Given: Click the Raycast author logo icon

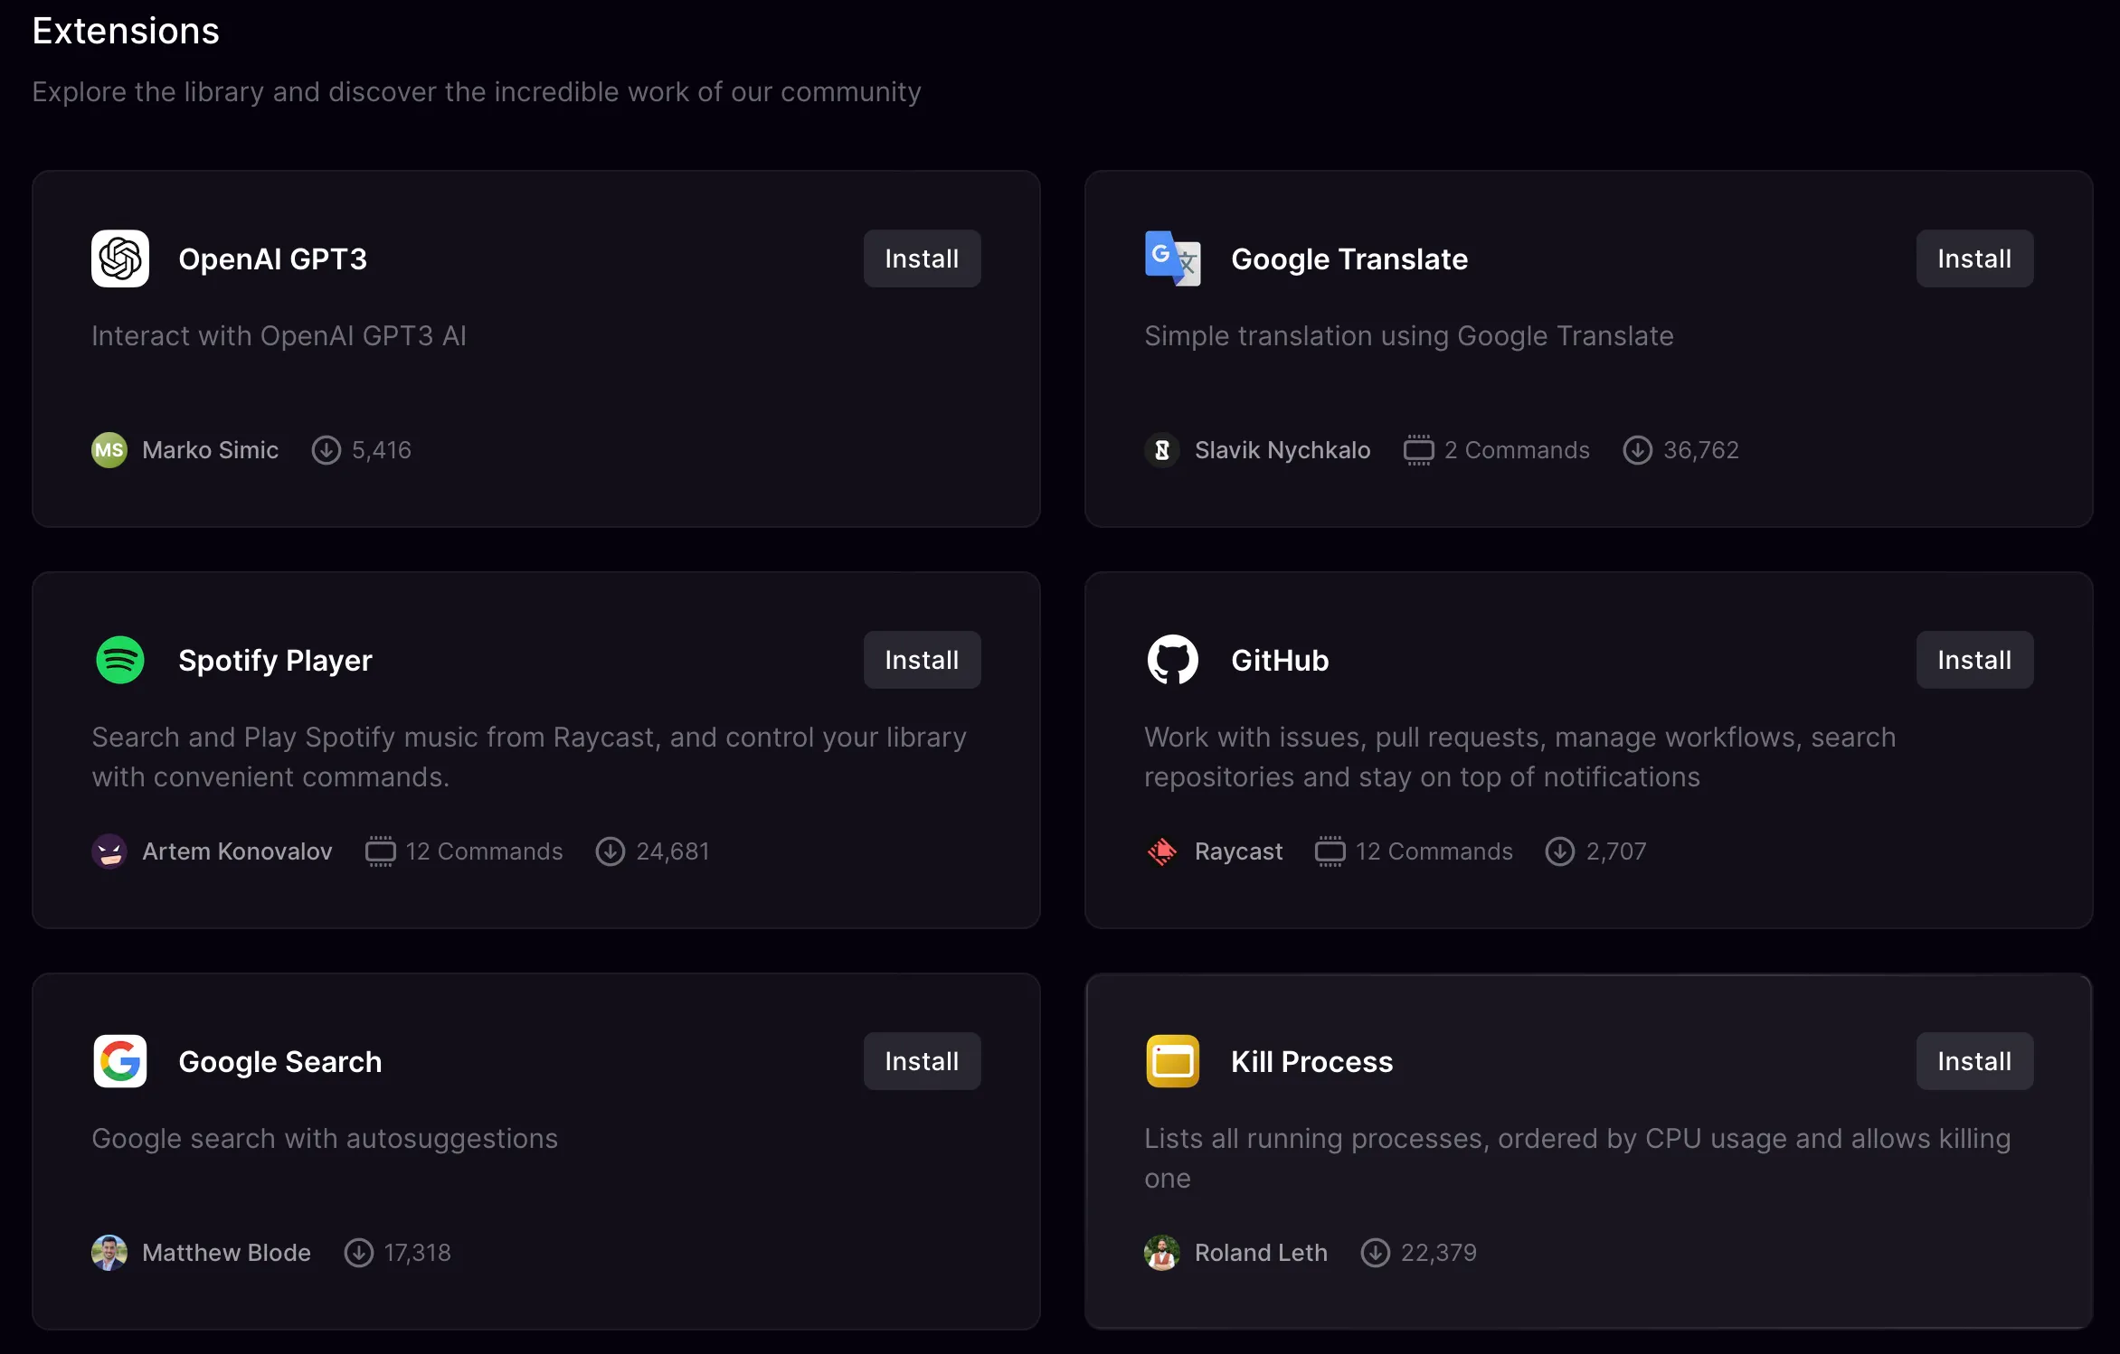Looking at the screenshot, I should pos(1162,851).
